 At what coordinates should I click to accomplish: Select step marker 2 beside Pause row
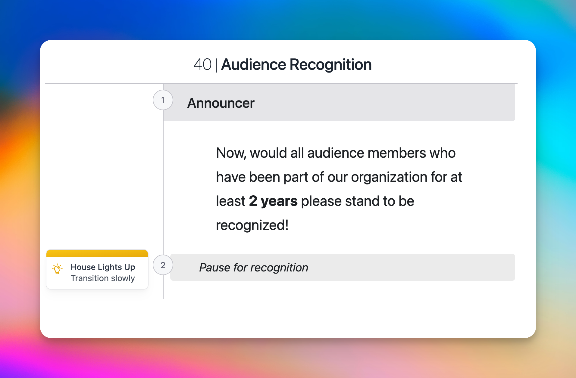pos(163,265)
